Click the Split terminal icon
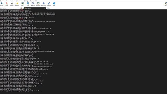 point(28,4)
